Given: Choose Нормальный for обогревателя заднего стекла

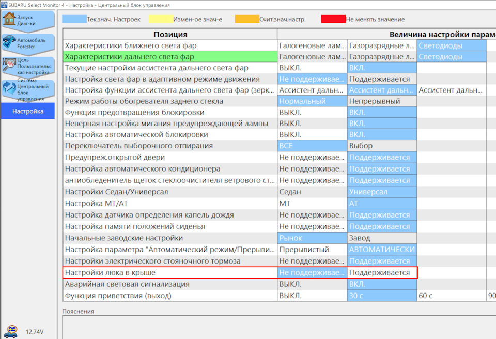Looking at the screenshot, I should tap(312, 101).
